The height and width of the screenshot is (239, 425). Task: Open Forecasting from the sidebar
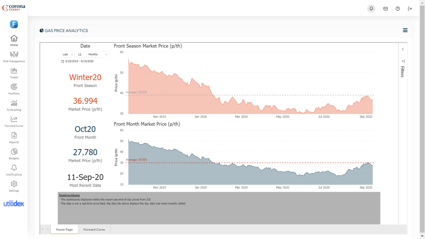(14, 103)
